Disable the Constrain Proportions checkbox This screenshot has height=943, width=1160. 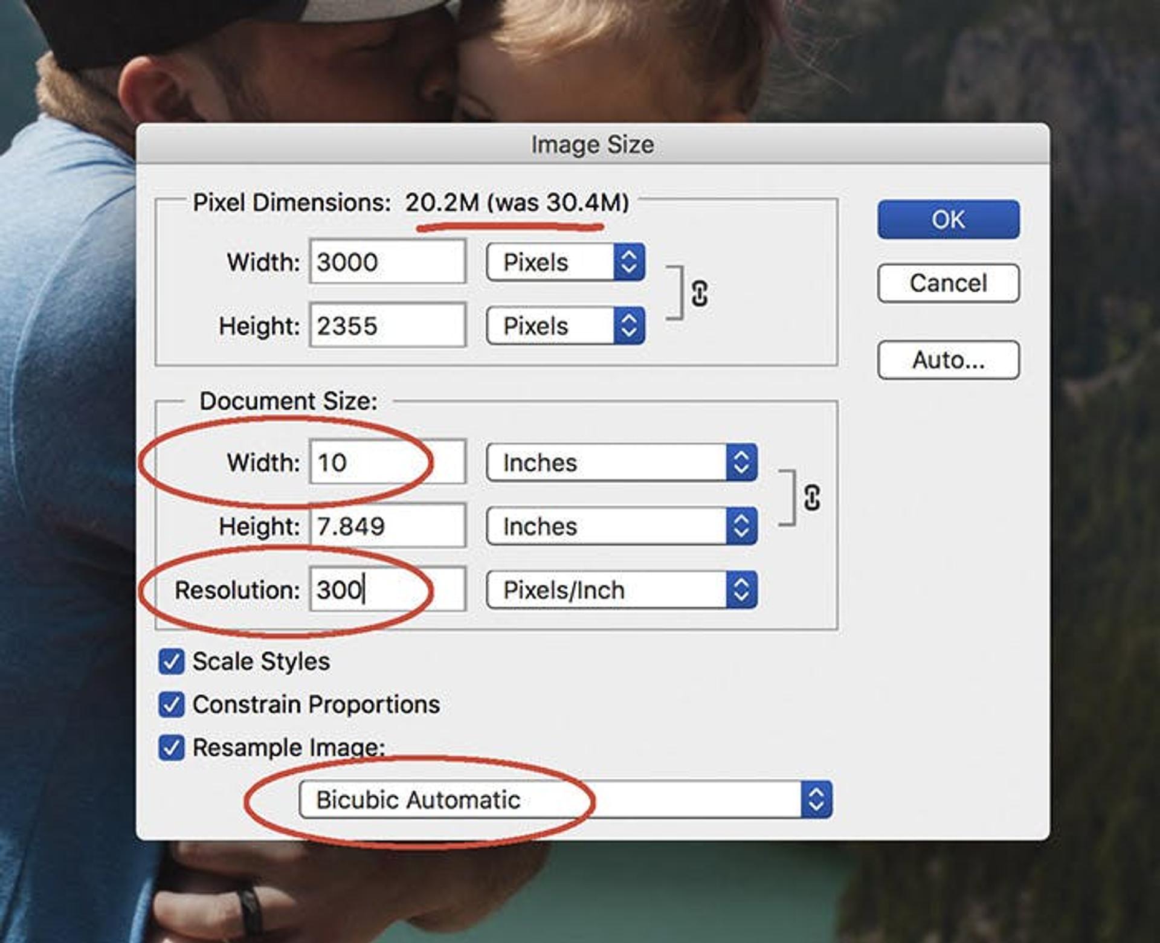(172, 704)
